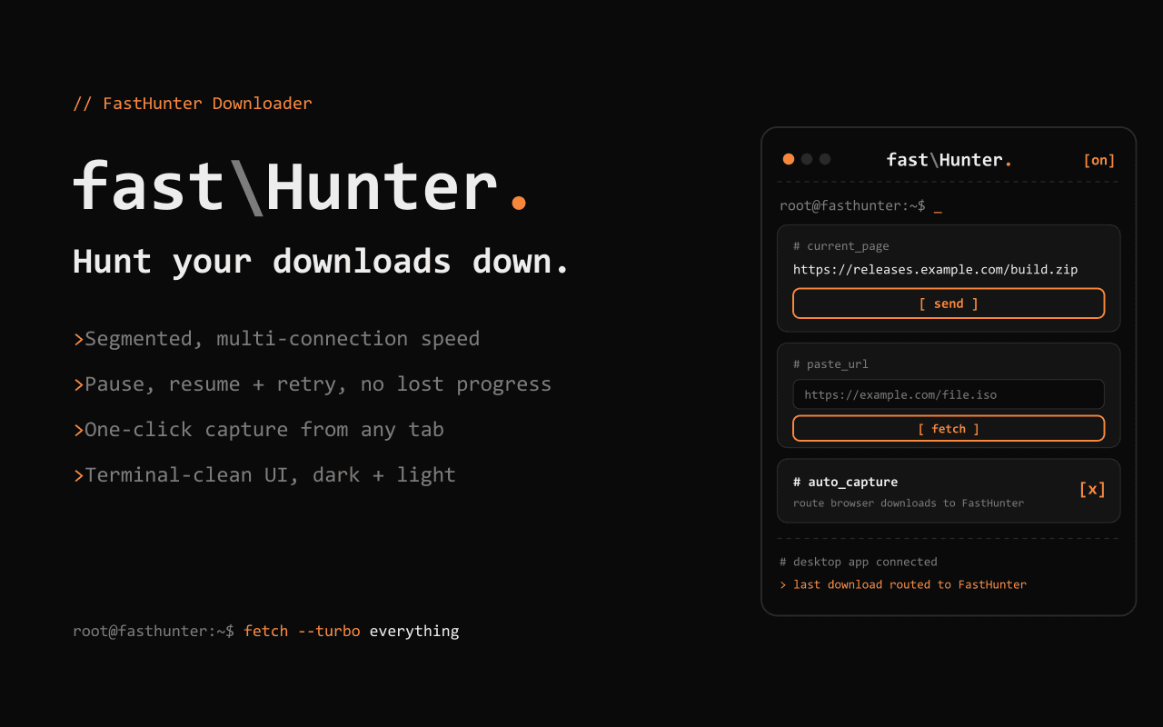Click the '# auto_capture' title
Image resolution: width=1163 pixels, height=727 pixels.
[x=845, y=482]
